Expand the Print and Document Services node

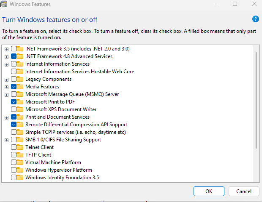tap(6, 117)
